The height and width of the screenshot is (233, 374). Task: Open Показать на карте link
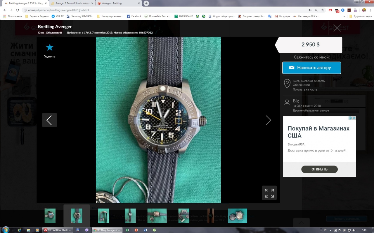(305, 89)
